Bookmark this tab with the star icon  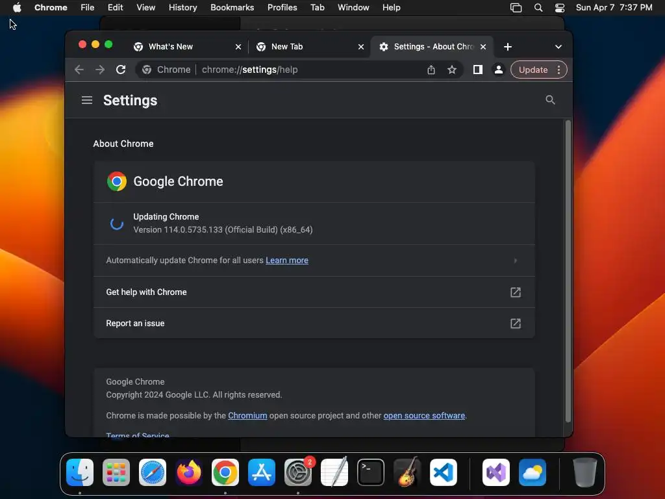(x=452, y=70)
